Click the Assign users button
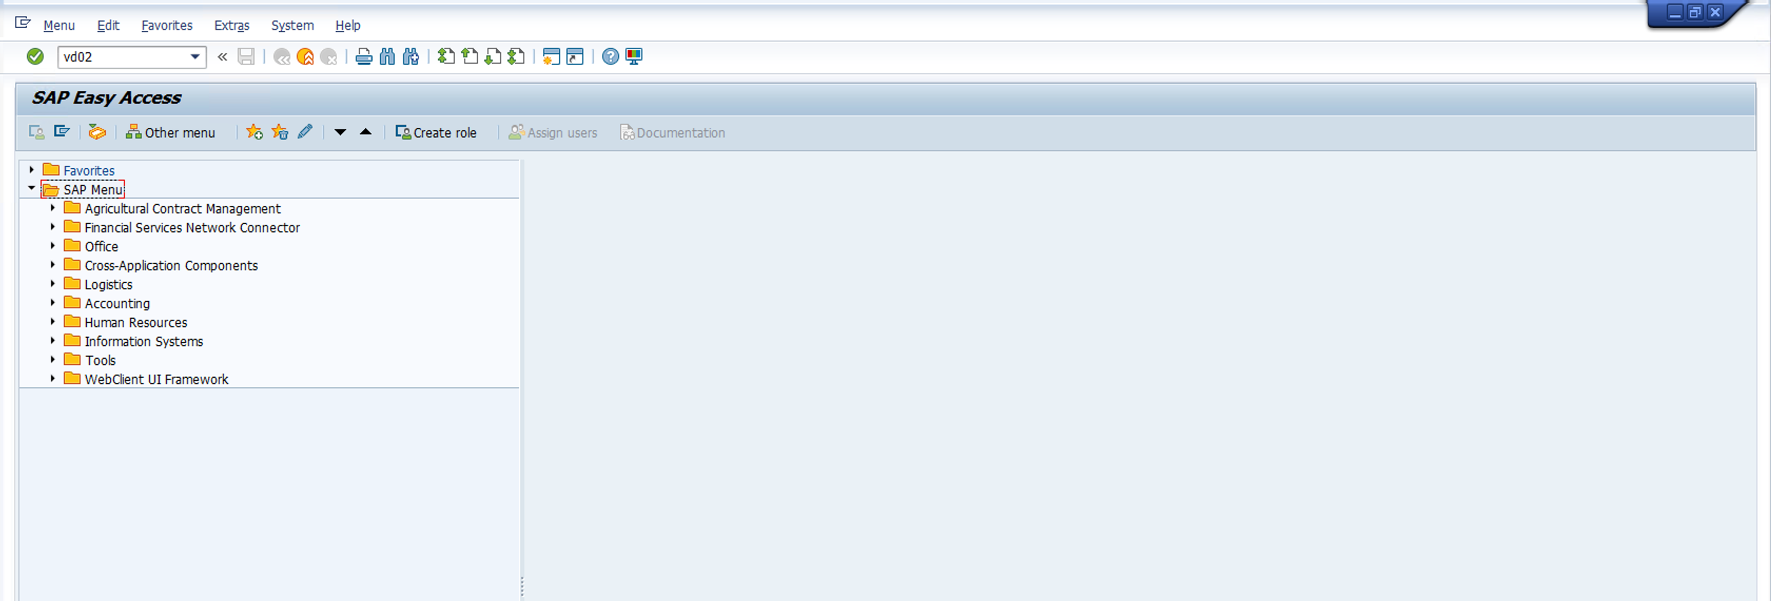 click(553, 133)
